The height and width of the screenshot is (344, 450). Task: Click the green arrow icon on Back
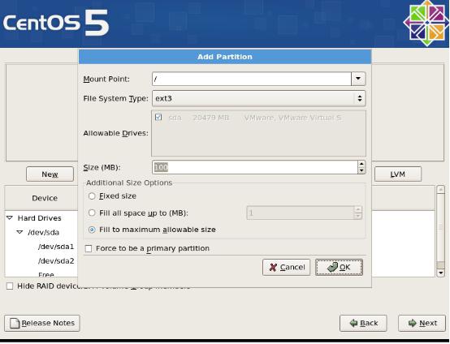(353, 323)
